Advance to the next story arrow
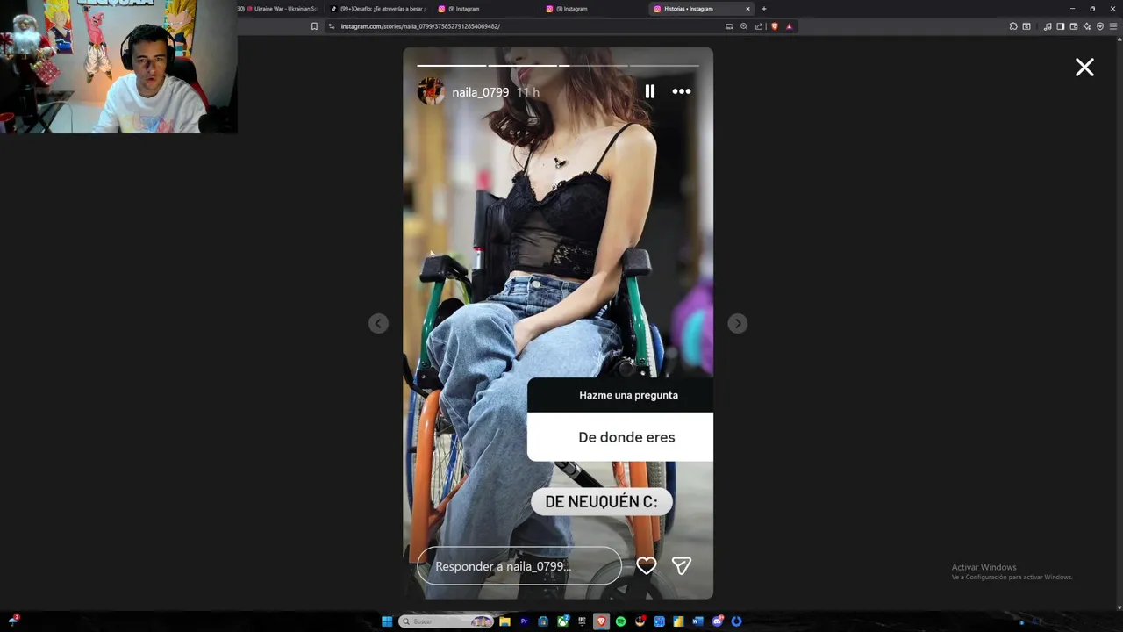The image size is (1123, 632). (738, 323)
